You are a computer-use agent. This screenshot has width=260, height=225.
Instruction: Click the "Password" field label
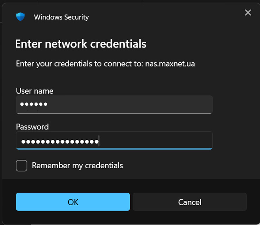pos(32,127)
